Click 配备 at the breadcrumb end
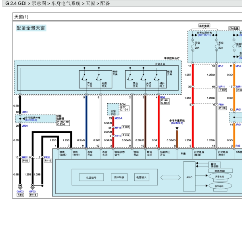Screen dimensions: 242x242 tap(105, 3)
